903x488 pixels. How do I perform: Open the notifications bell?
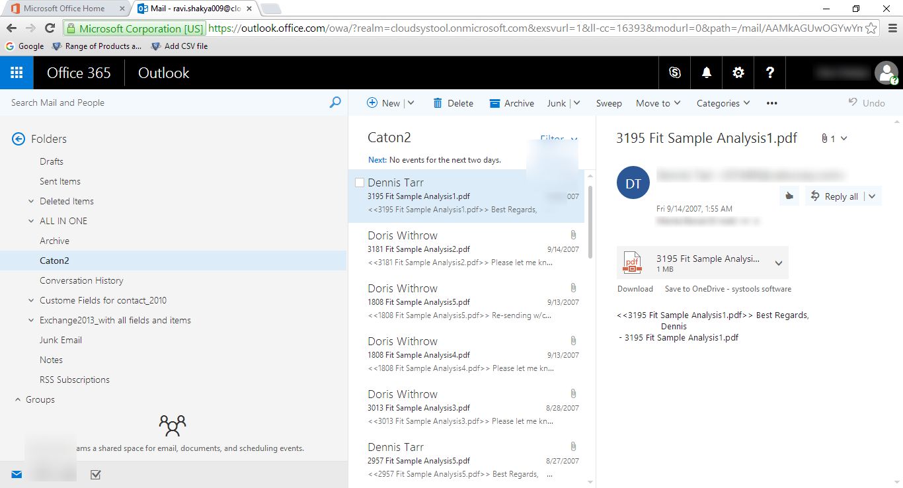point(707,73)
